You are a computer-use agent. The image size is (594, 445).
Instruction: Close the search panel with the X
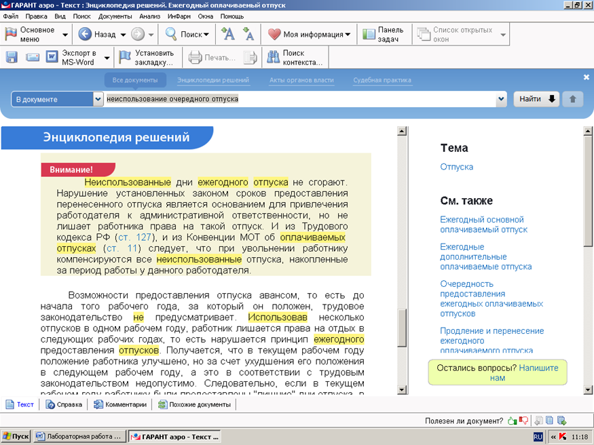pyautogui.click(x=587, y=77)
